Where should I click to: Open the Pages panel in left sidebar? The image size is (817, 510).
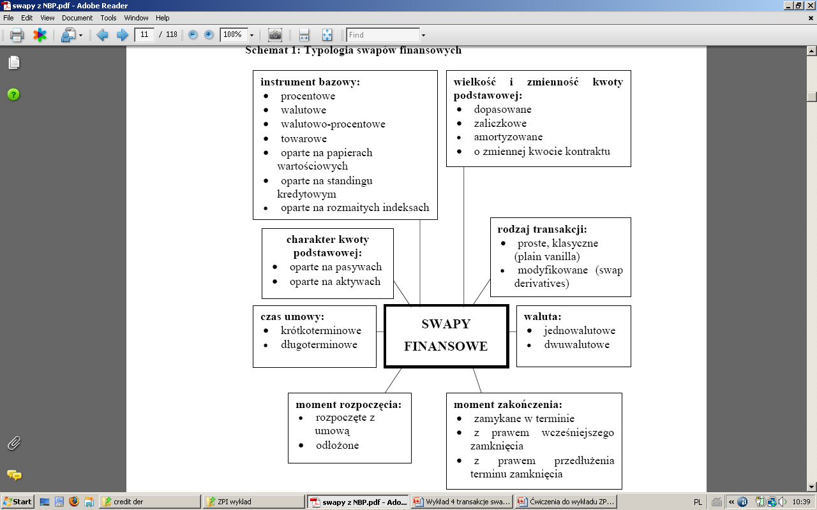[13, 62]
